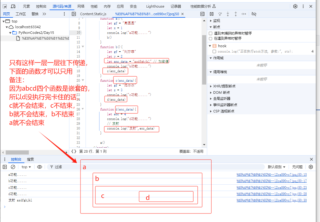The height and width of the screenshot is (222, 320).
Task: Click the console 过滤 filter field
Action: click(x=156, y=167)
